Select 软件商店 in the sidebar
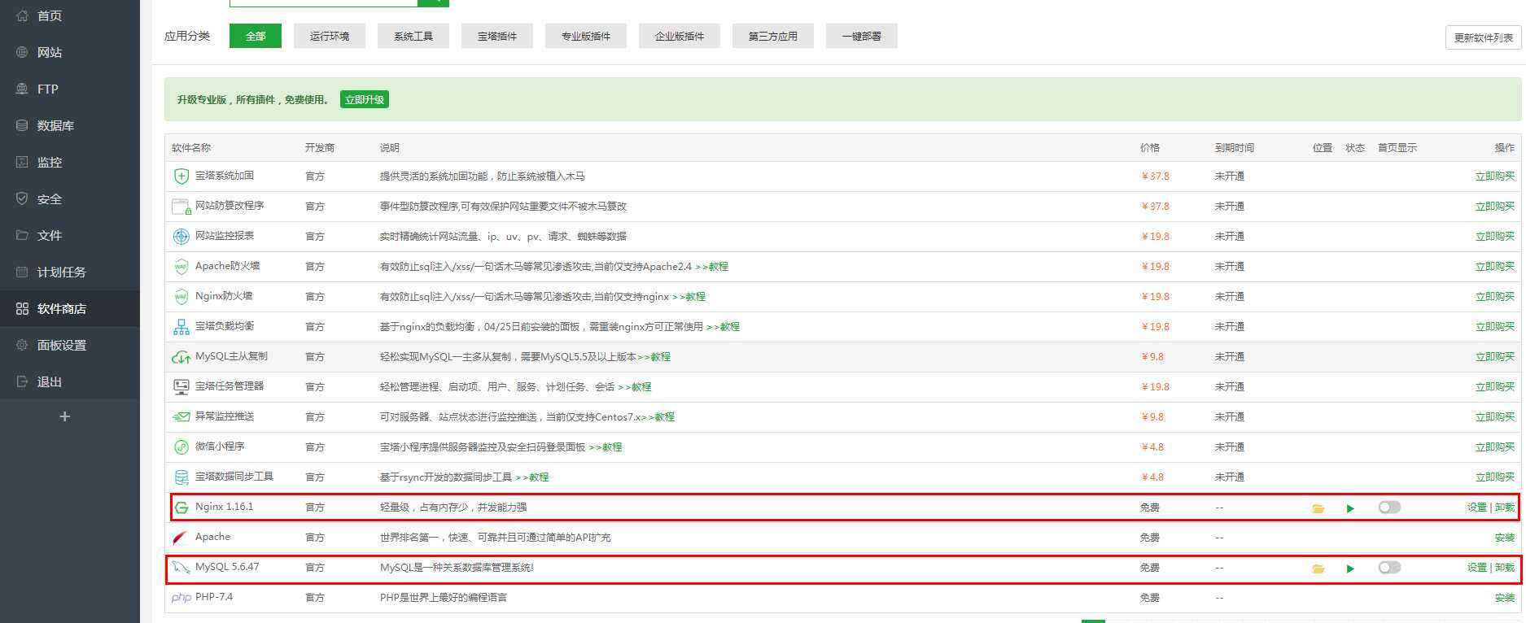 (x=70, y=308)
